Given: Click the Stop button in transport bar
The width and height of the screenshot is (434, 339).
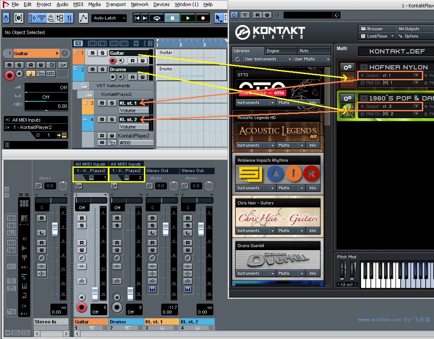Looking at the screenshot, I should [172, 18].
